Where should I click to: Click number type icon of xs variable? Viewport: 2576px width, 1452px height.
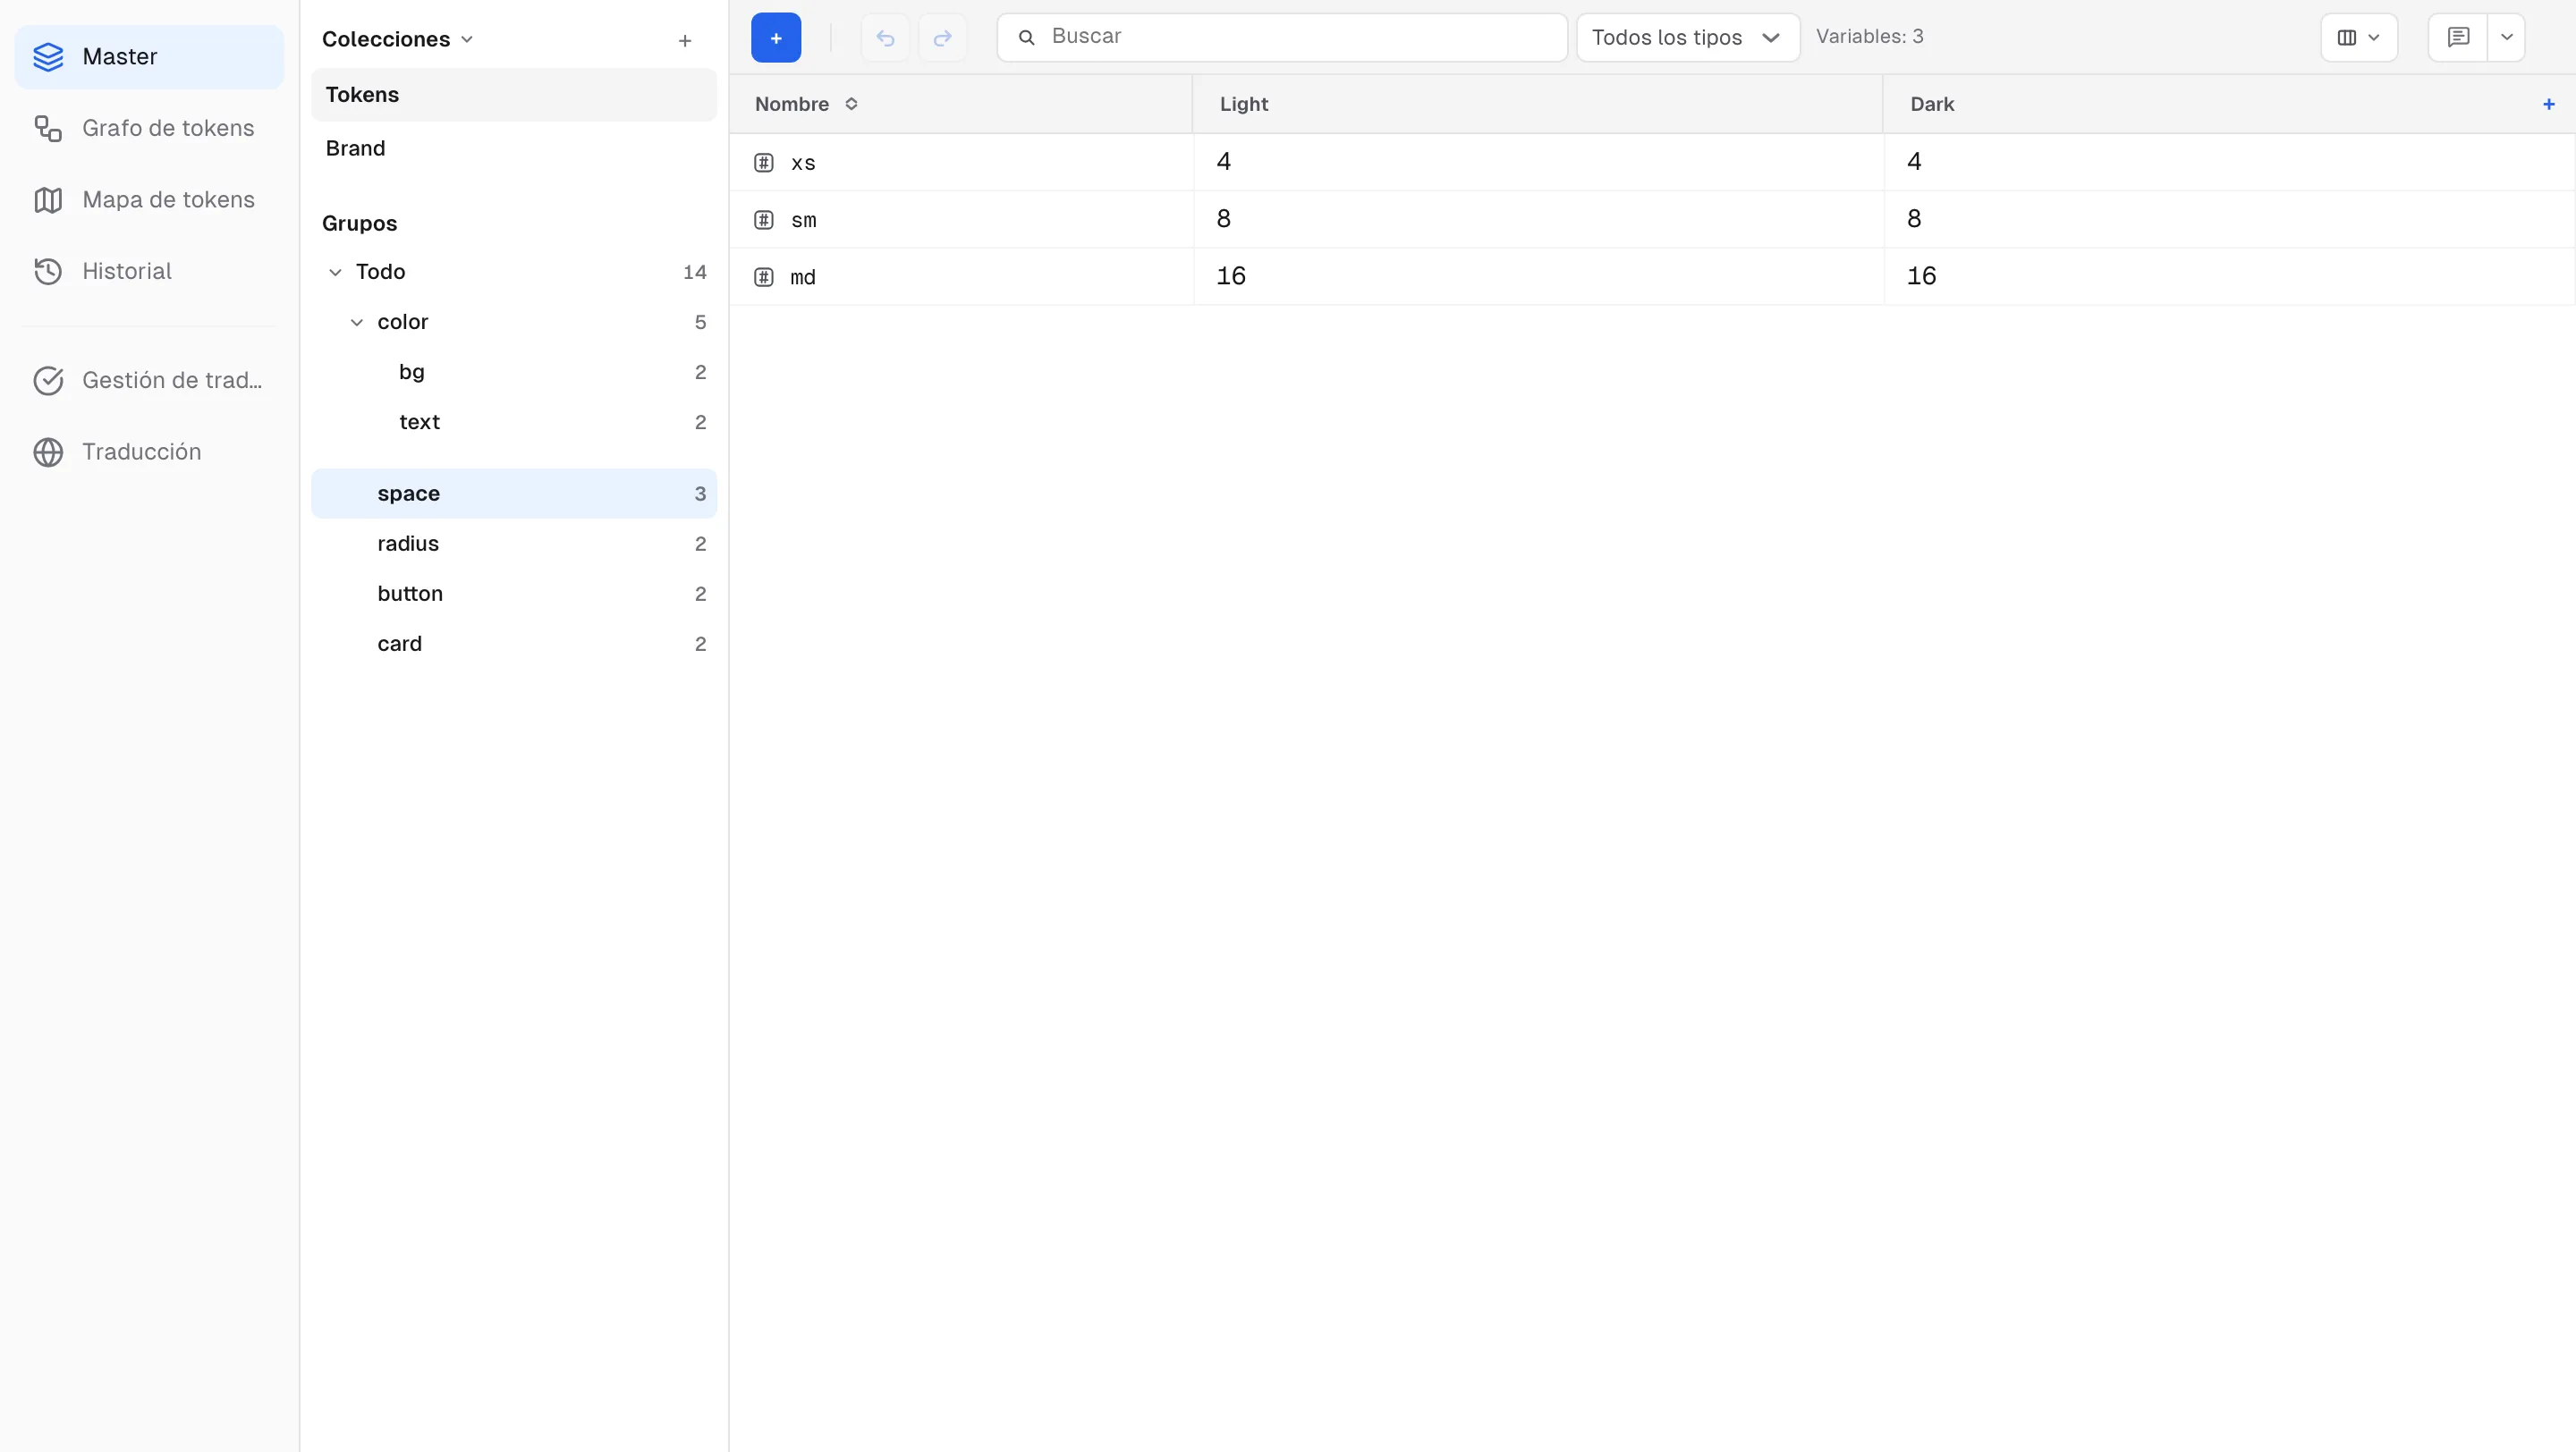point(764,163)
